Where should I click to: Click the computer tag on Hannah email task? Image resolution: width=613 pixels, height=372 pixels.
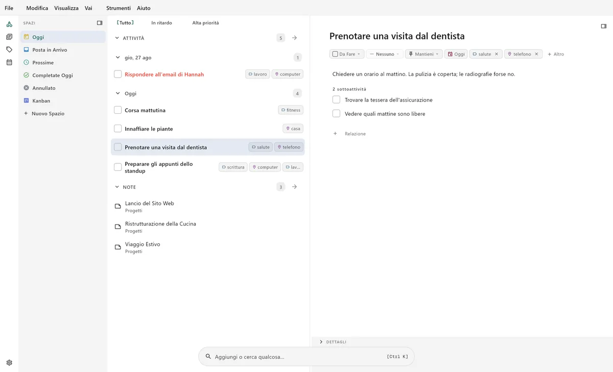(x=288, y=74)
